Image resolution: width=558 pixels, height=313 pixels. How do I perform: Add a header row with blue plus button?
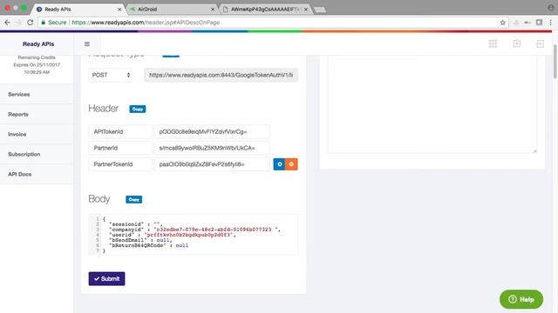pos(279,164)
